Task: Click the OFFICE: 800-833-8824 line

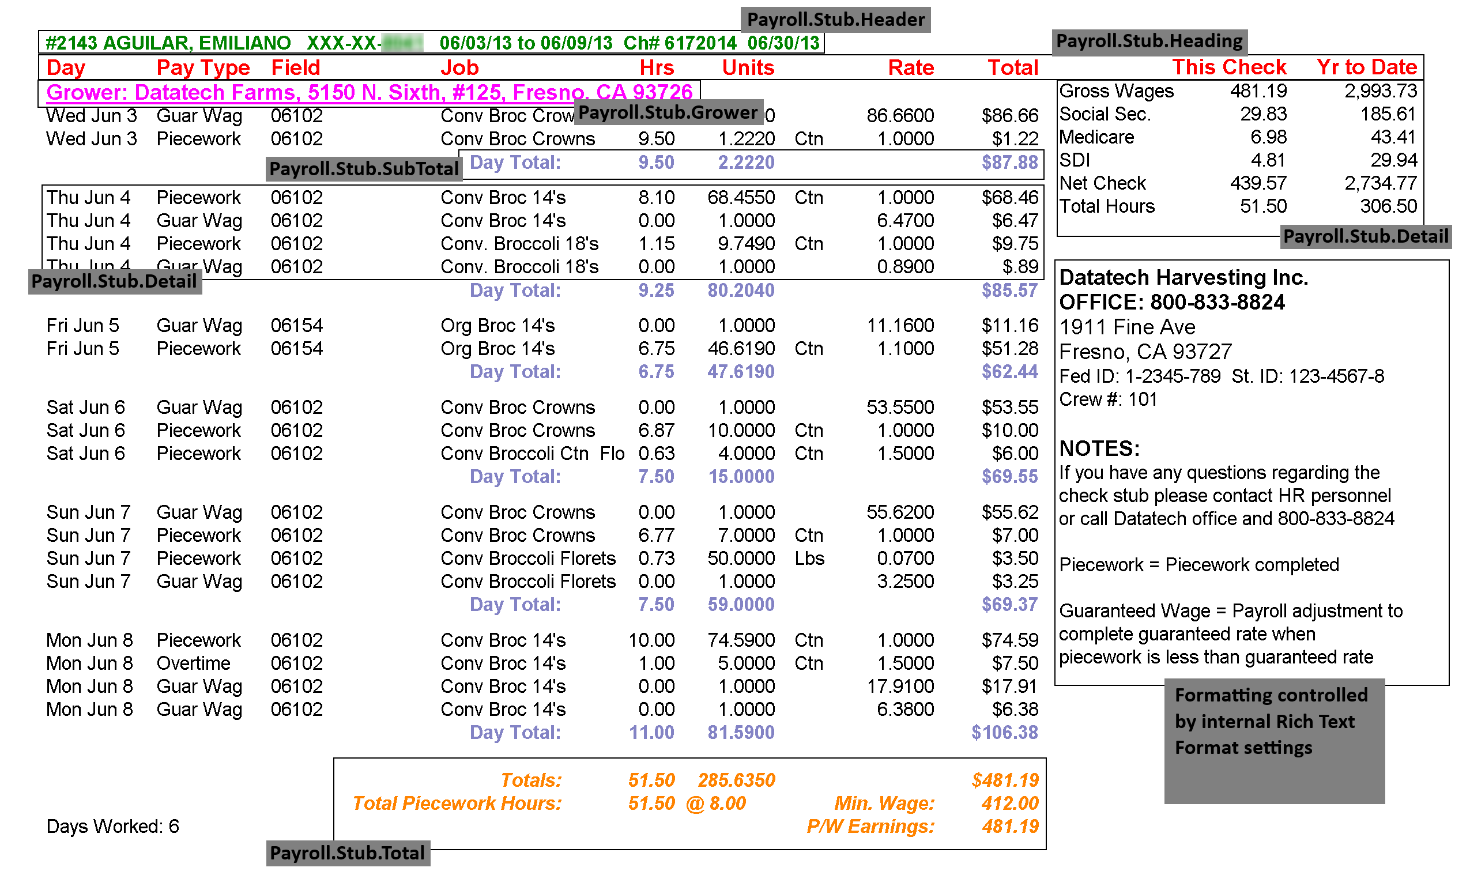Action: pyautogui.click(x=1171, y=303)
